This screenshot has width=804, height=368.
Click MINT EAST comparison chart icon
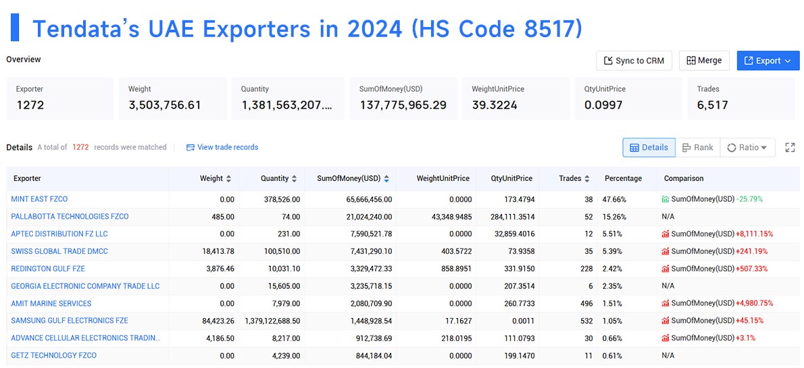point(665,199)
